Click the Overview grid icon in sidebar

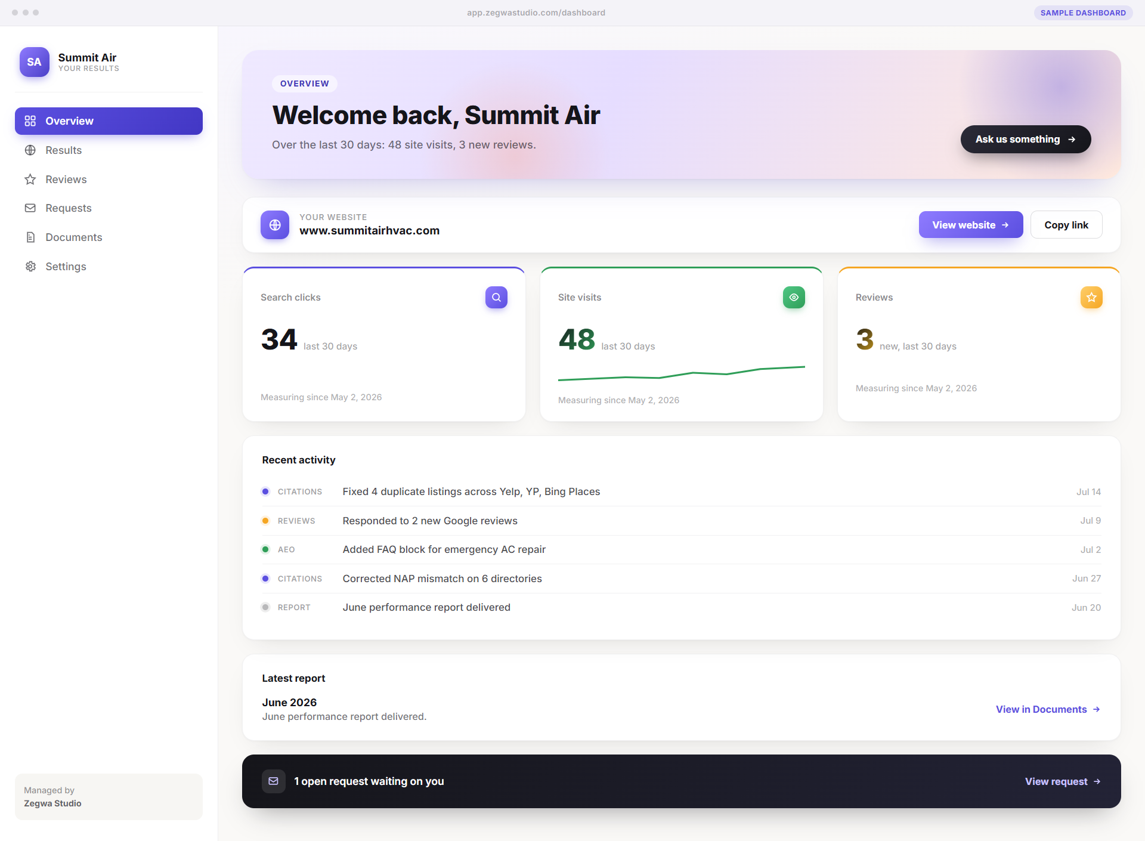(30, 121)
